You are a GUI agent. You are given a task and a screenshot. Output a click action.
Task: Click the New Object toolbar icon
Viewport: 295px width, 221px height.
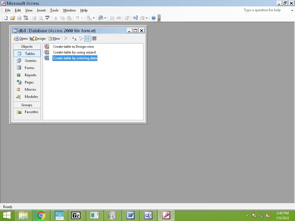click(142, 18)
